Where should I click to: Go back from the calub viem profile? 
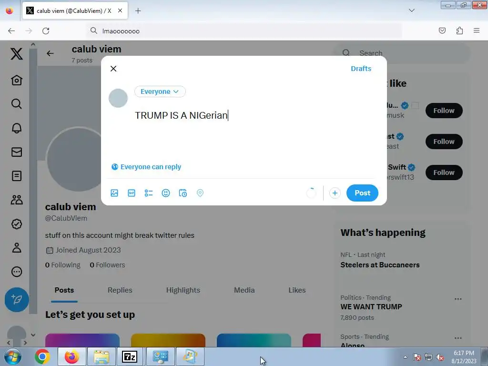point(50,53)
